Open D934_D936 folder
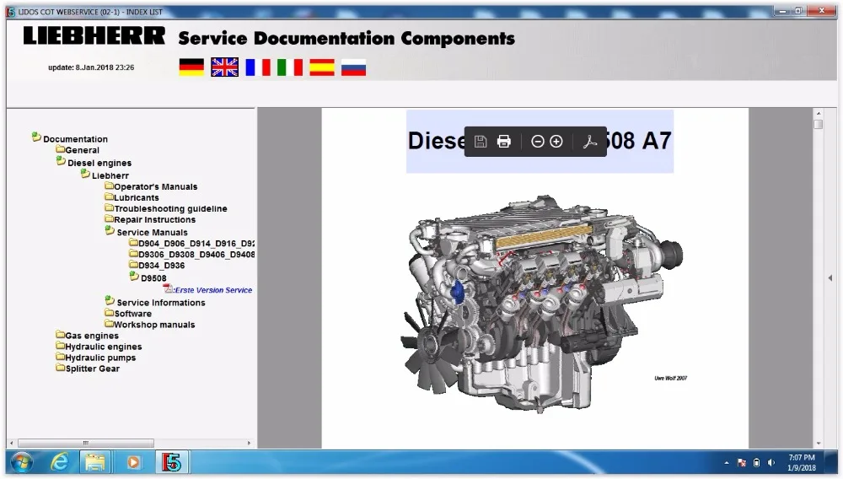 (x=161, y=266)
